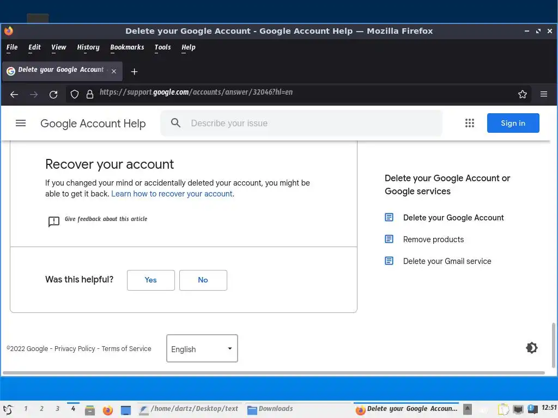Image resolution: width=558 pixels, height=418 pixels.
Task: Answer No to Was this helpful
Action: (203, 280)
